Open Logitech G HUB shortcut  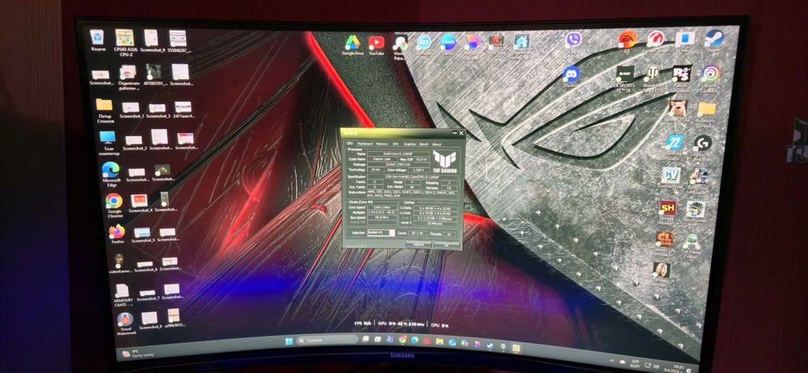702,148
